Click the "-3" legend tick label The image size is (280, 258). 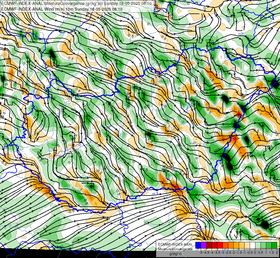point(223,253)
